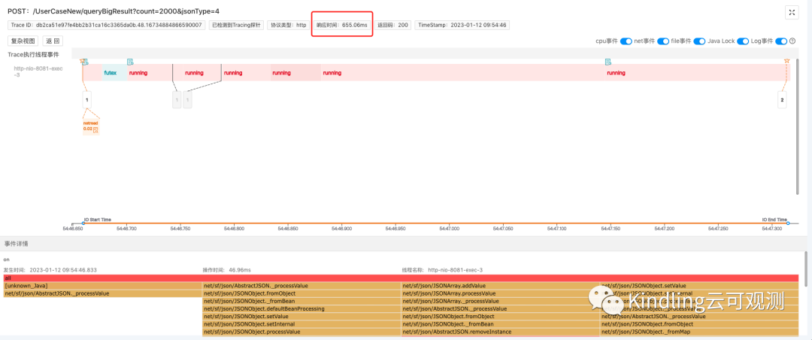
Task: Click the netread 0.02 event box
Action: pyautogui.click(x=91, y=126)
